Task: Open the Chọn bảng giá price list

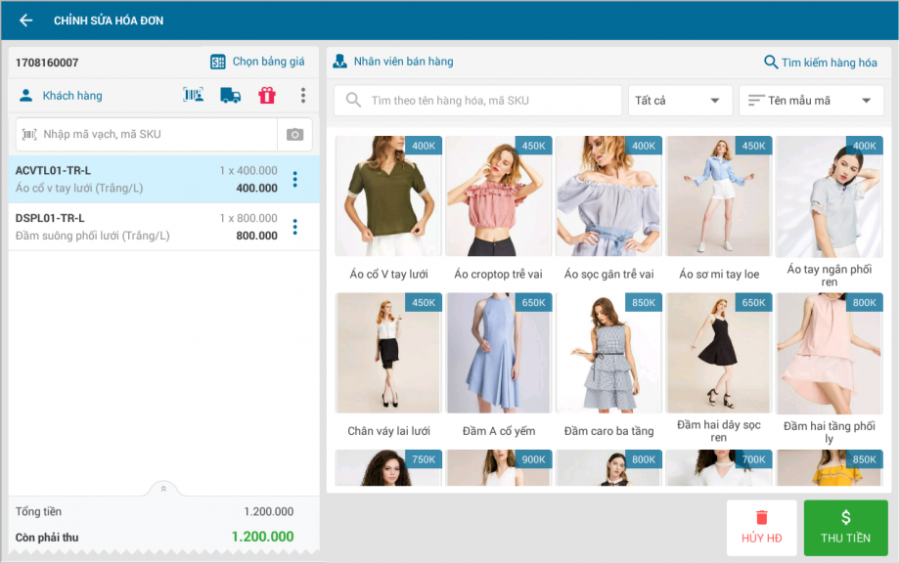Action: [257, 62]
